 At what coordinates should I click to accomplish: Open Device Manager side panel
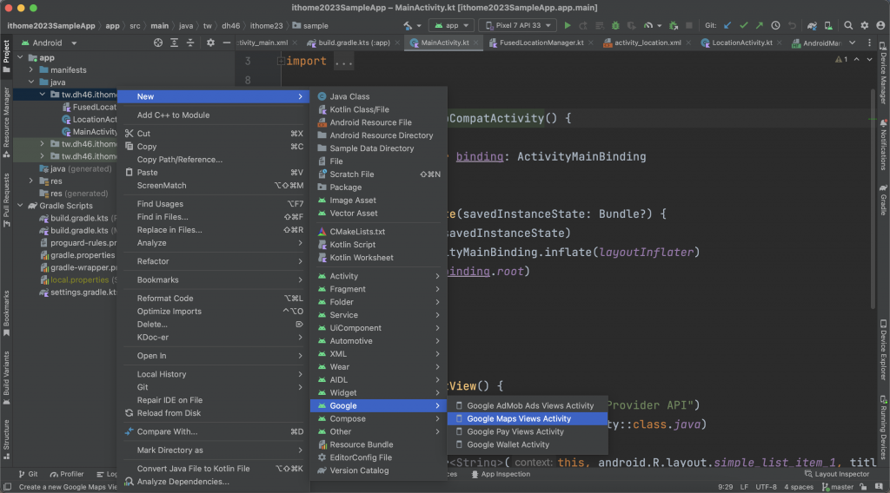tap(883, 73)
